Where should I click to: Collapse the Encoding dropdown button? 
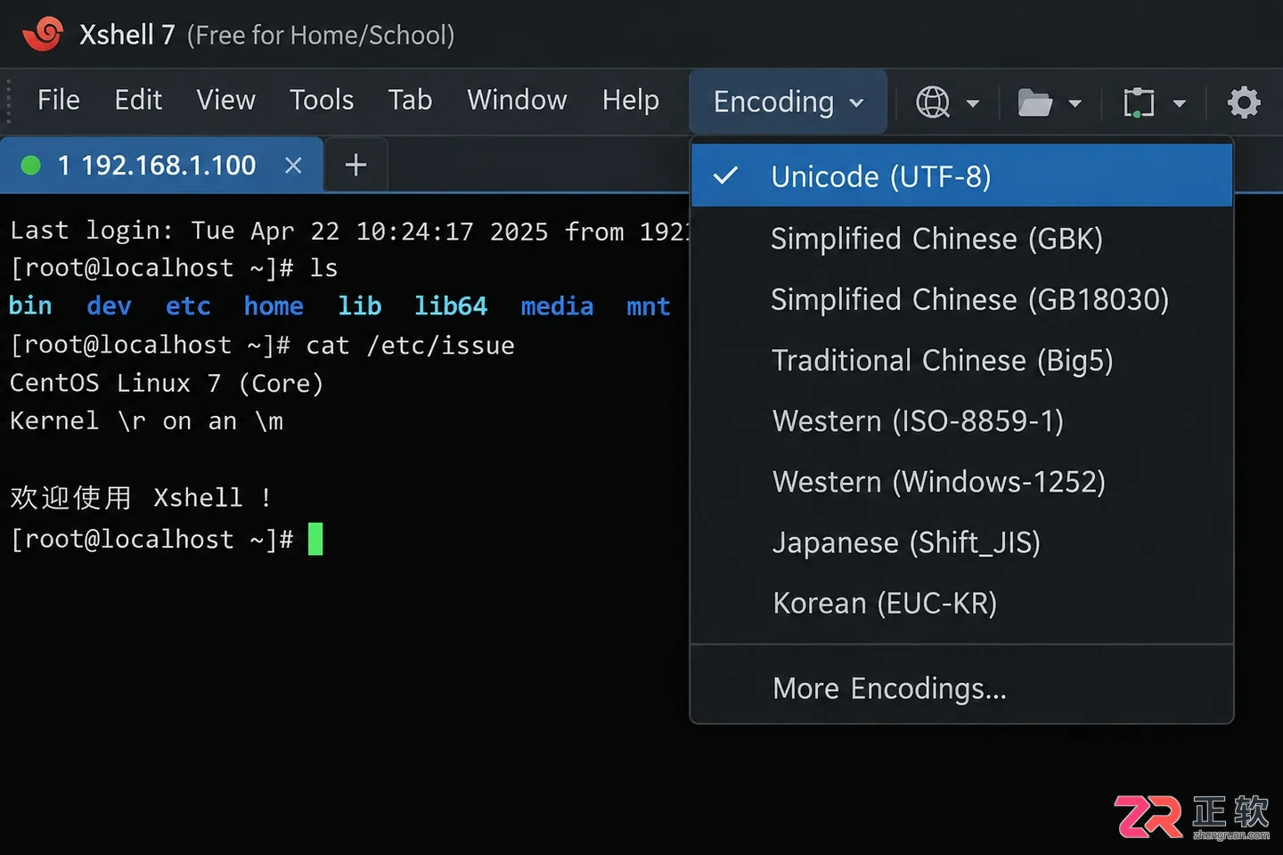point(788,102)
